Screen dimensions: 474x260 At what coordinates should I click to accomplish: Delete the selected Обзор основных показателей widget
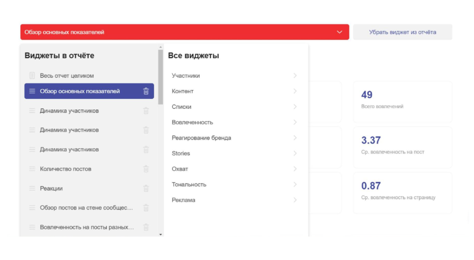click(x=146, y=91)
